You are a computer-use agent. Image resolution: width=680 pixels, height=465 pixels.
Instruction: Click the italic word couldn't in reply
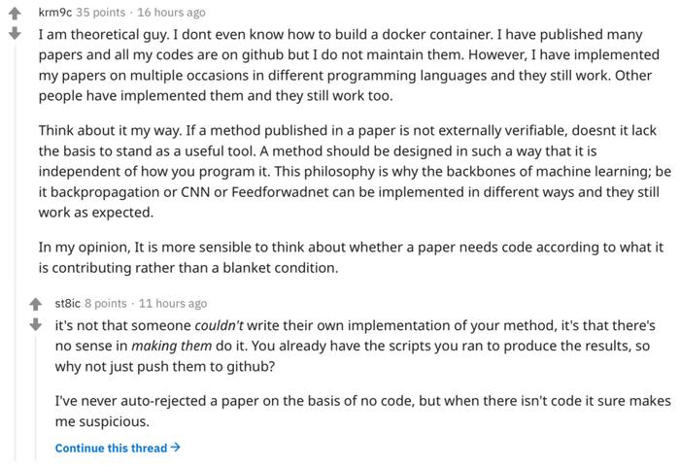[x=219, y=325]
